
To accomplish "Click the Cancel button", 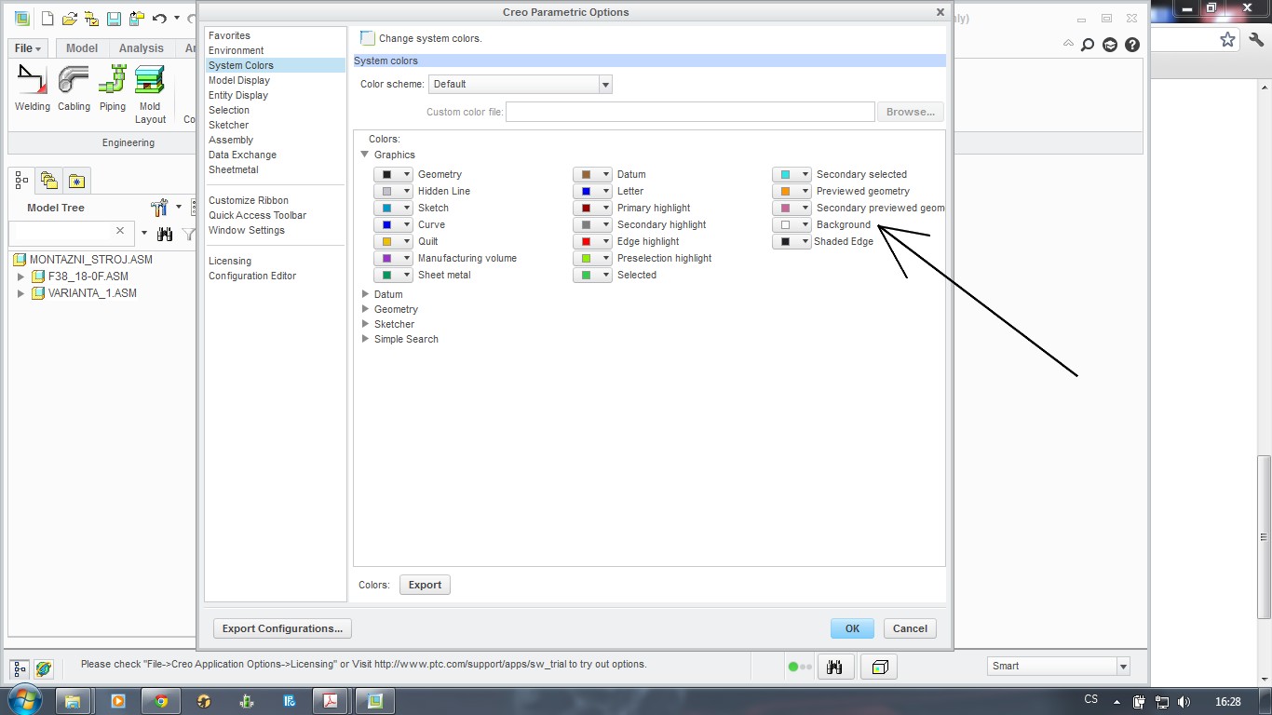I will pyautogui.click(x=910, y=628).
